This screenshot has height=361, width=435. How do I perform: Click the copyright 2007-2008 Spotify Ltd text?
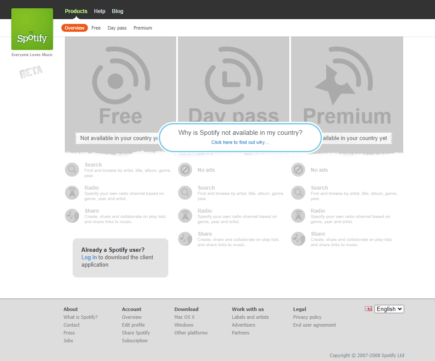click(367, 355)
